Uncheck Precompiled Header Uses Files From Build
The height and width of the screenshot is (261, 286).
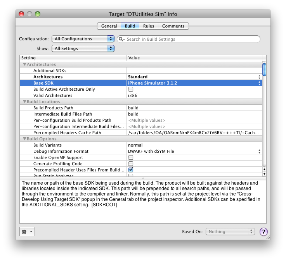(x=131, y=170)
